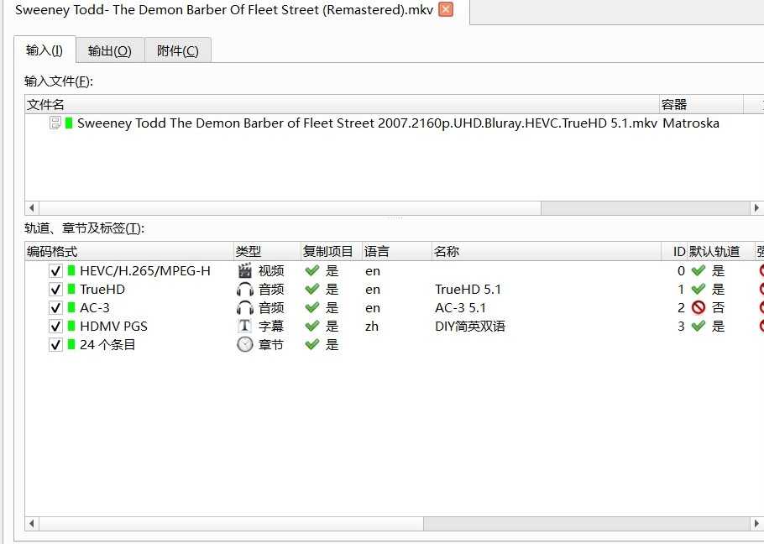This screenshot has height=544, width=764.
Task: Click the left arrow of the tracks list scrollbar
Action: point(32,524)
